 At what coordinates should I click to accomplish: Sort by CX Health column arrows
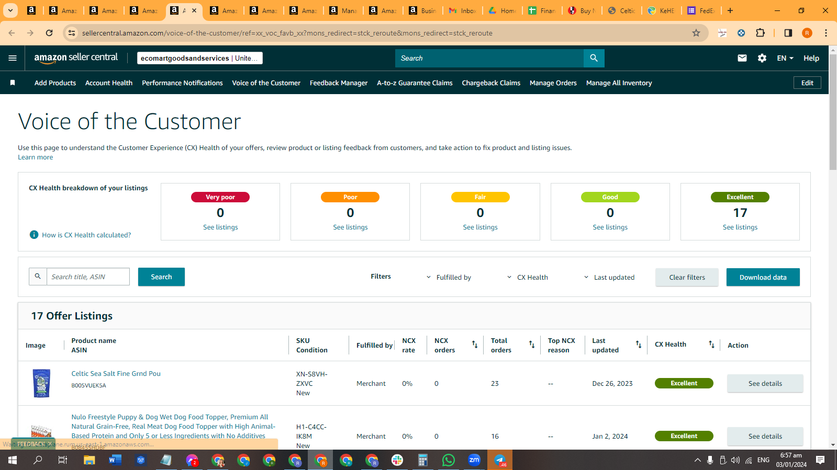[x=711, y=345]
